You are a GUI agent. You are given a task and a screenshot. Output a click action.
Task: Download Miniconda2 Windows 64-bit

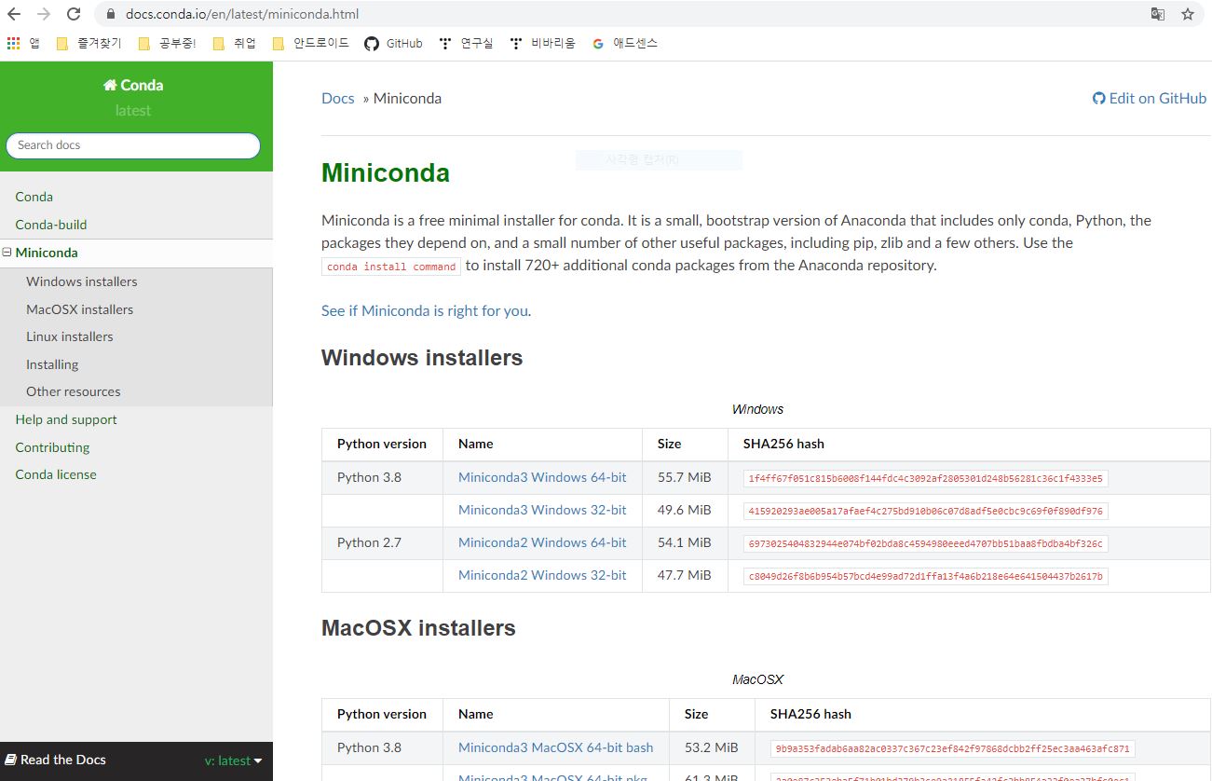(542, 542)
